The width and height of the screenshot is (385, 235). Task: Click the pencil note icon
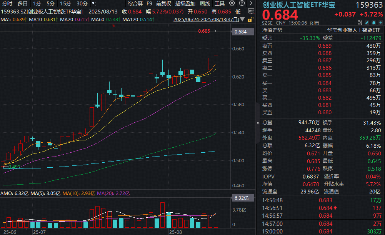click(367, 22)
